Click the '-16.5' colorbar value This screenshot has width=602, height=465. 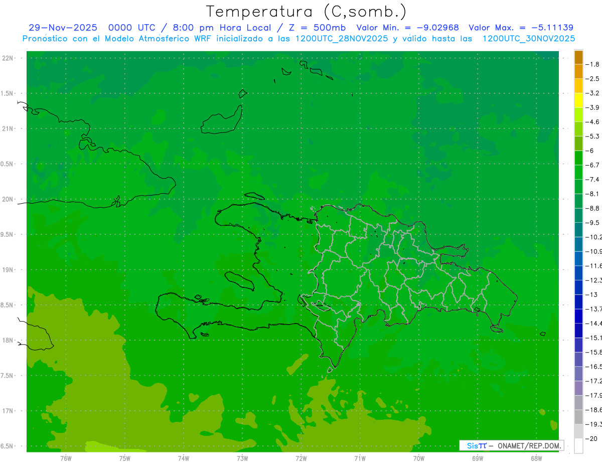click(x=594, y=367)
